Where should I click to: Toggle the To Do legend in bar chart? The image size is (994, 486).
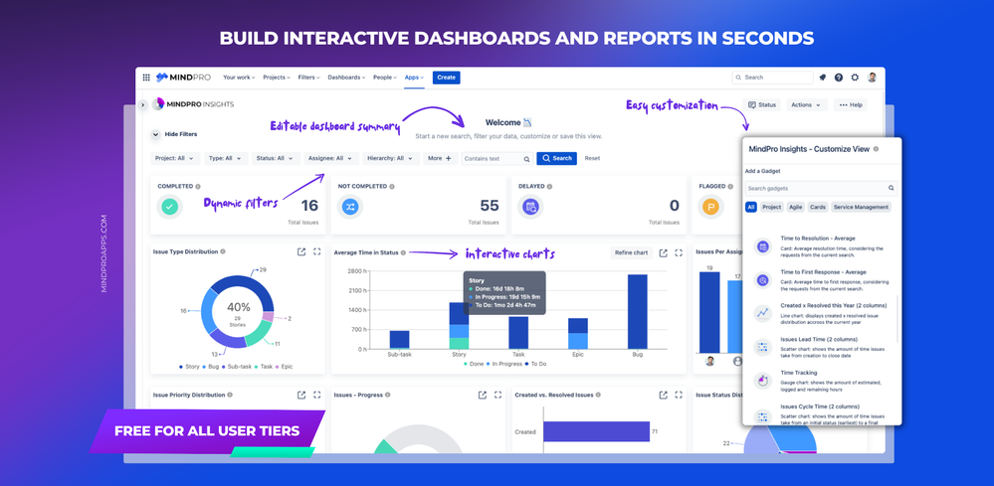(536, 364)
